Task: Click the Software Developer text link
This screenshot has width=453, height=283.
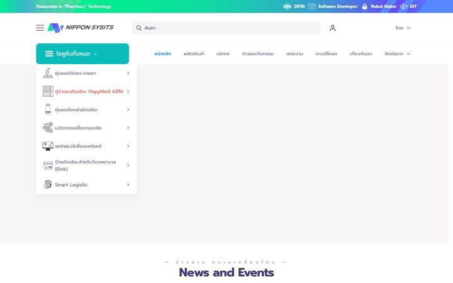Action: click(338, 6)
